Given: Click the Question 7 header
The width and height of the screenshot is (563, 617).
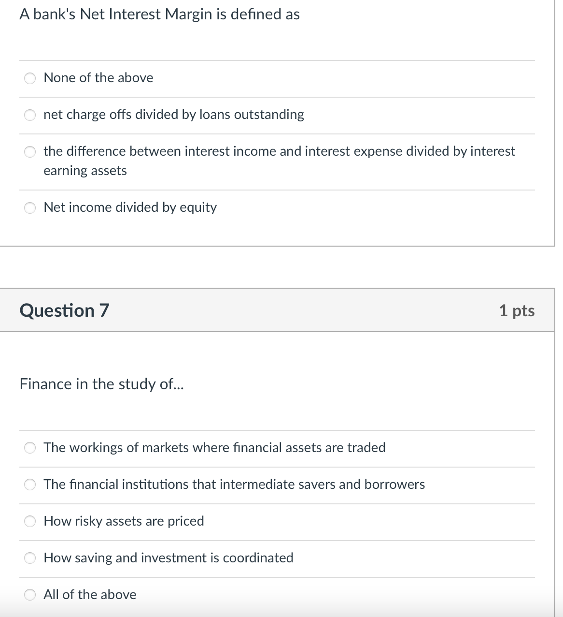Looking at the screenshot, I should click(64, 310).
